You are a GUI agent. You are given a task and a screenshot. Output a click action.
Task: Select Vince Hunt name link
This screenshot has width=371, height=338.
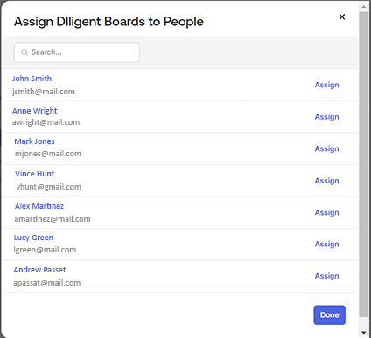pos(34,174)
